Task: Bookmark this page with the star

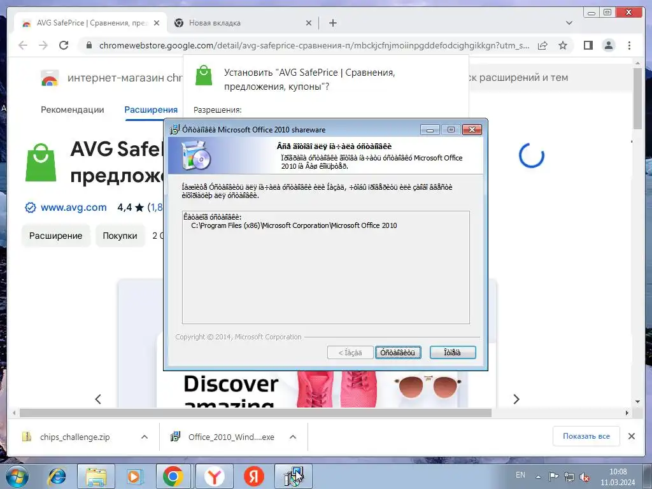Action: [x=563, y=45]
